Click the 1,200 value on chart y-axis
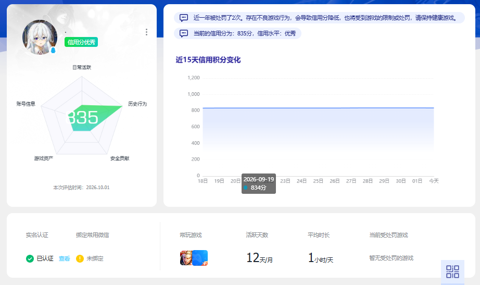 point(194,78)
